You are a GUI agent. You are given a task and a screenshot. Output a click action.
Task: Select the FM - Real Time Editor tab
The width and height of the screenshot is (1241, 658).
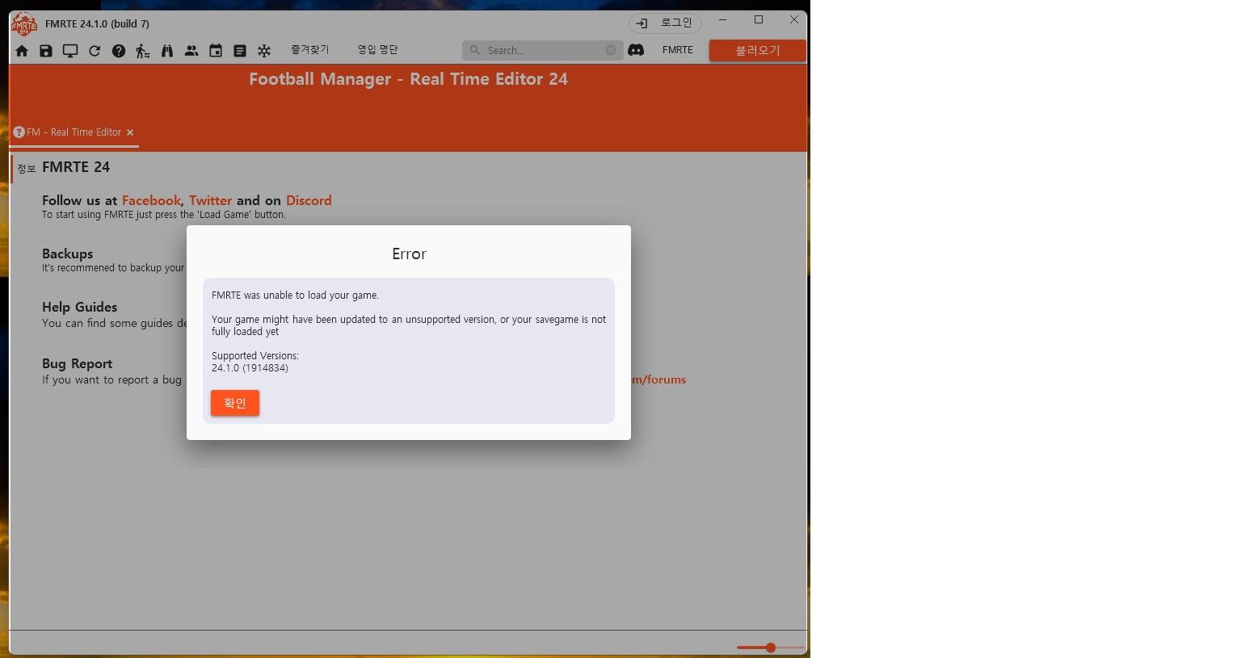pos(74,132)
